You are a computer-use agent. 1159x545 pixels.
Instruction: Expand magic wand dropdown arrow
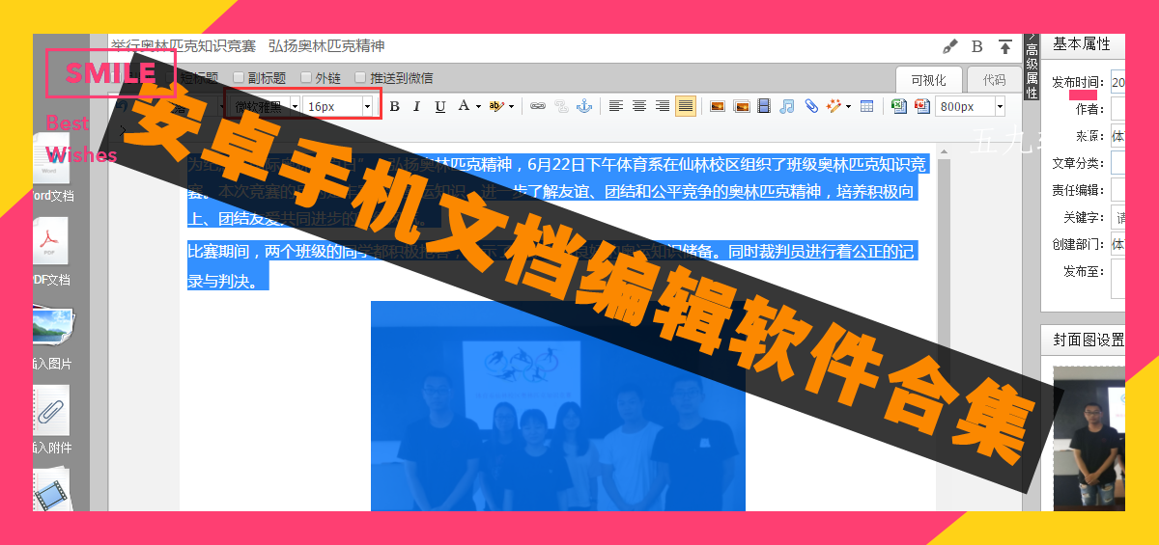click(849, 106)
